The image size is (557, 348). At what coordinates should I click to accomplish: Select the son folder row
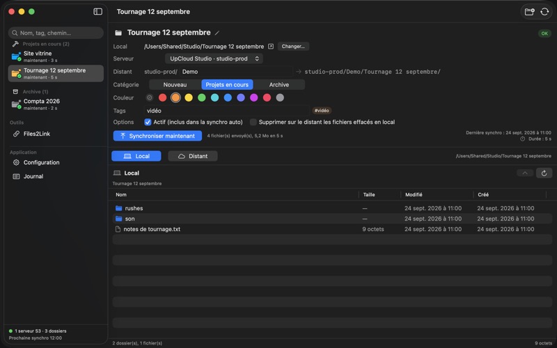coord(332,219)
